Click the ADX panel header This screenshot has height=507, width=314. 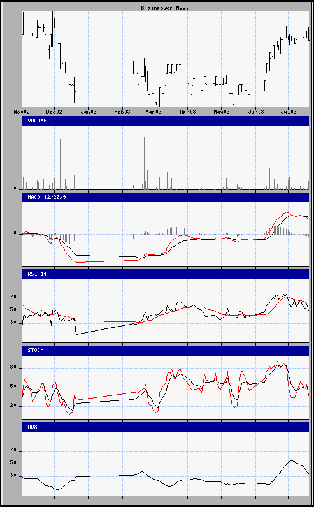point(166,427)
